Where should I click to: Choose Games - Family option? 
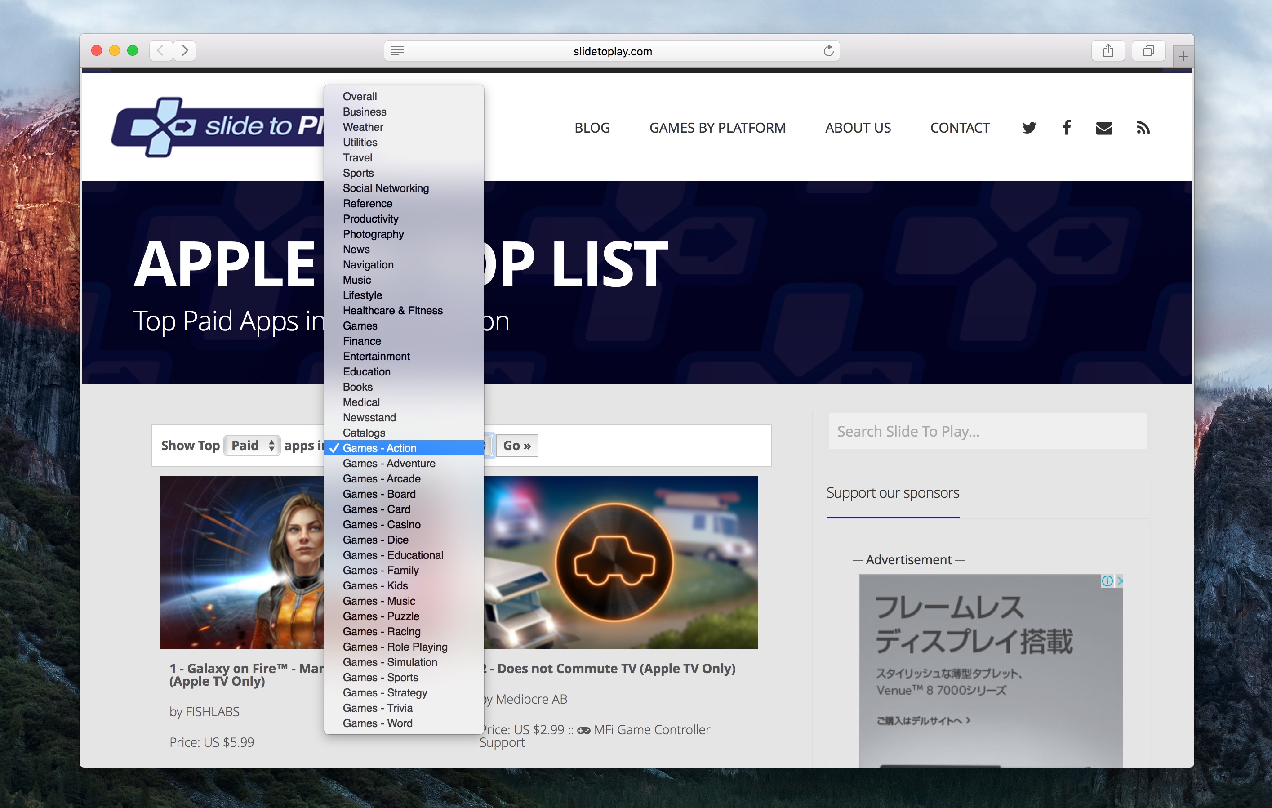tap(404, 571)
